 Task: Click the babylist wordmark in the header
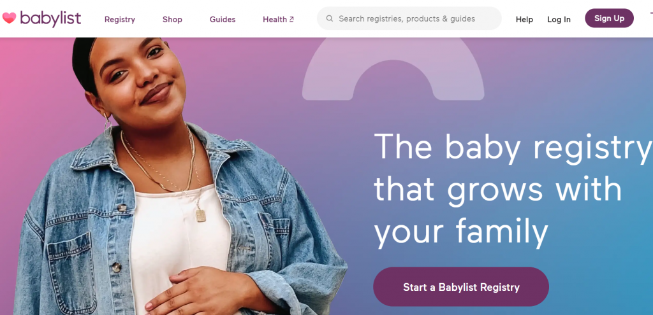pyautogui.click(x=50, y=18)
